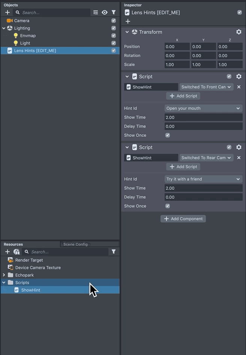Viewport: 246px width, 355px height.
Task: Uncheck the Envmap object checkbox
Action: tap(114, 36)
